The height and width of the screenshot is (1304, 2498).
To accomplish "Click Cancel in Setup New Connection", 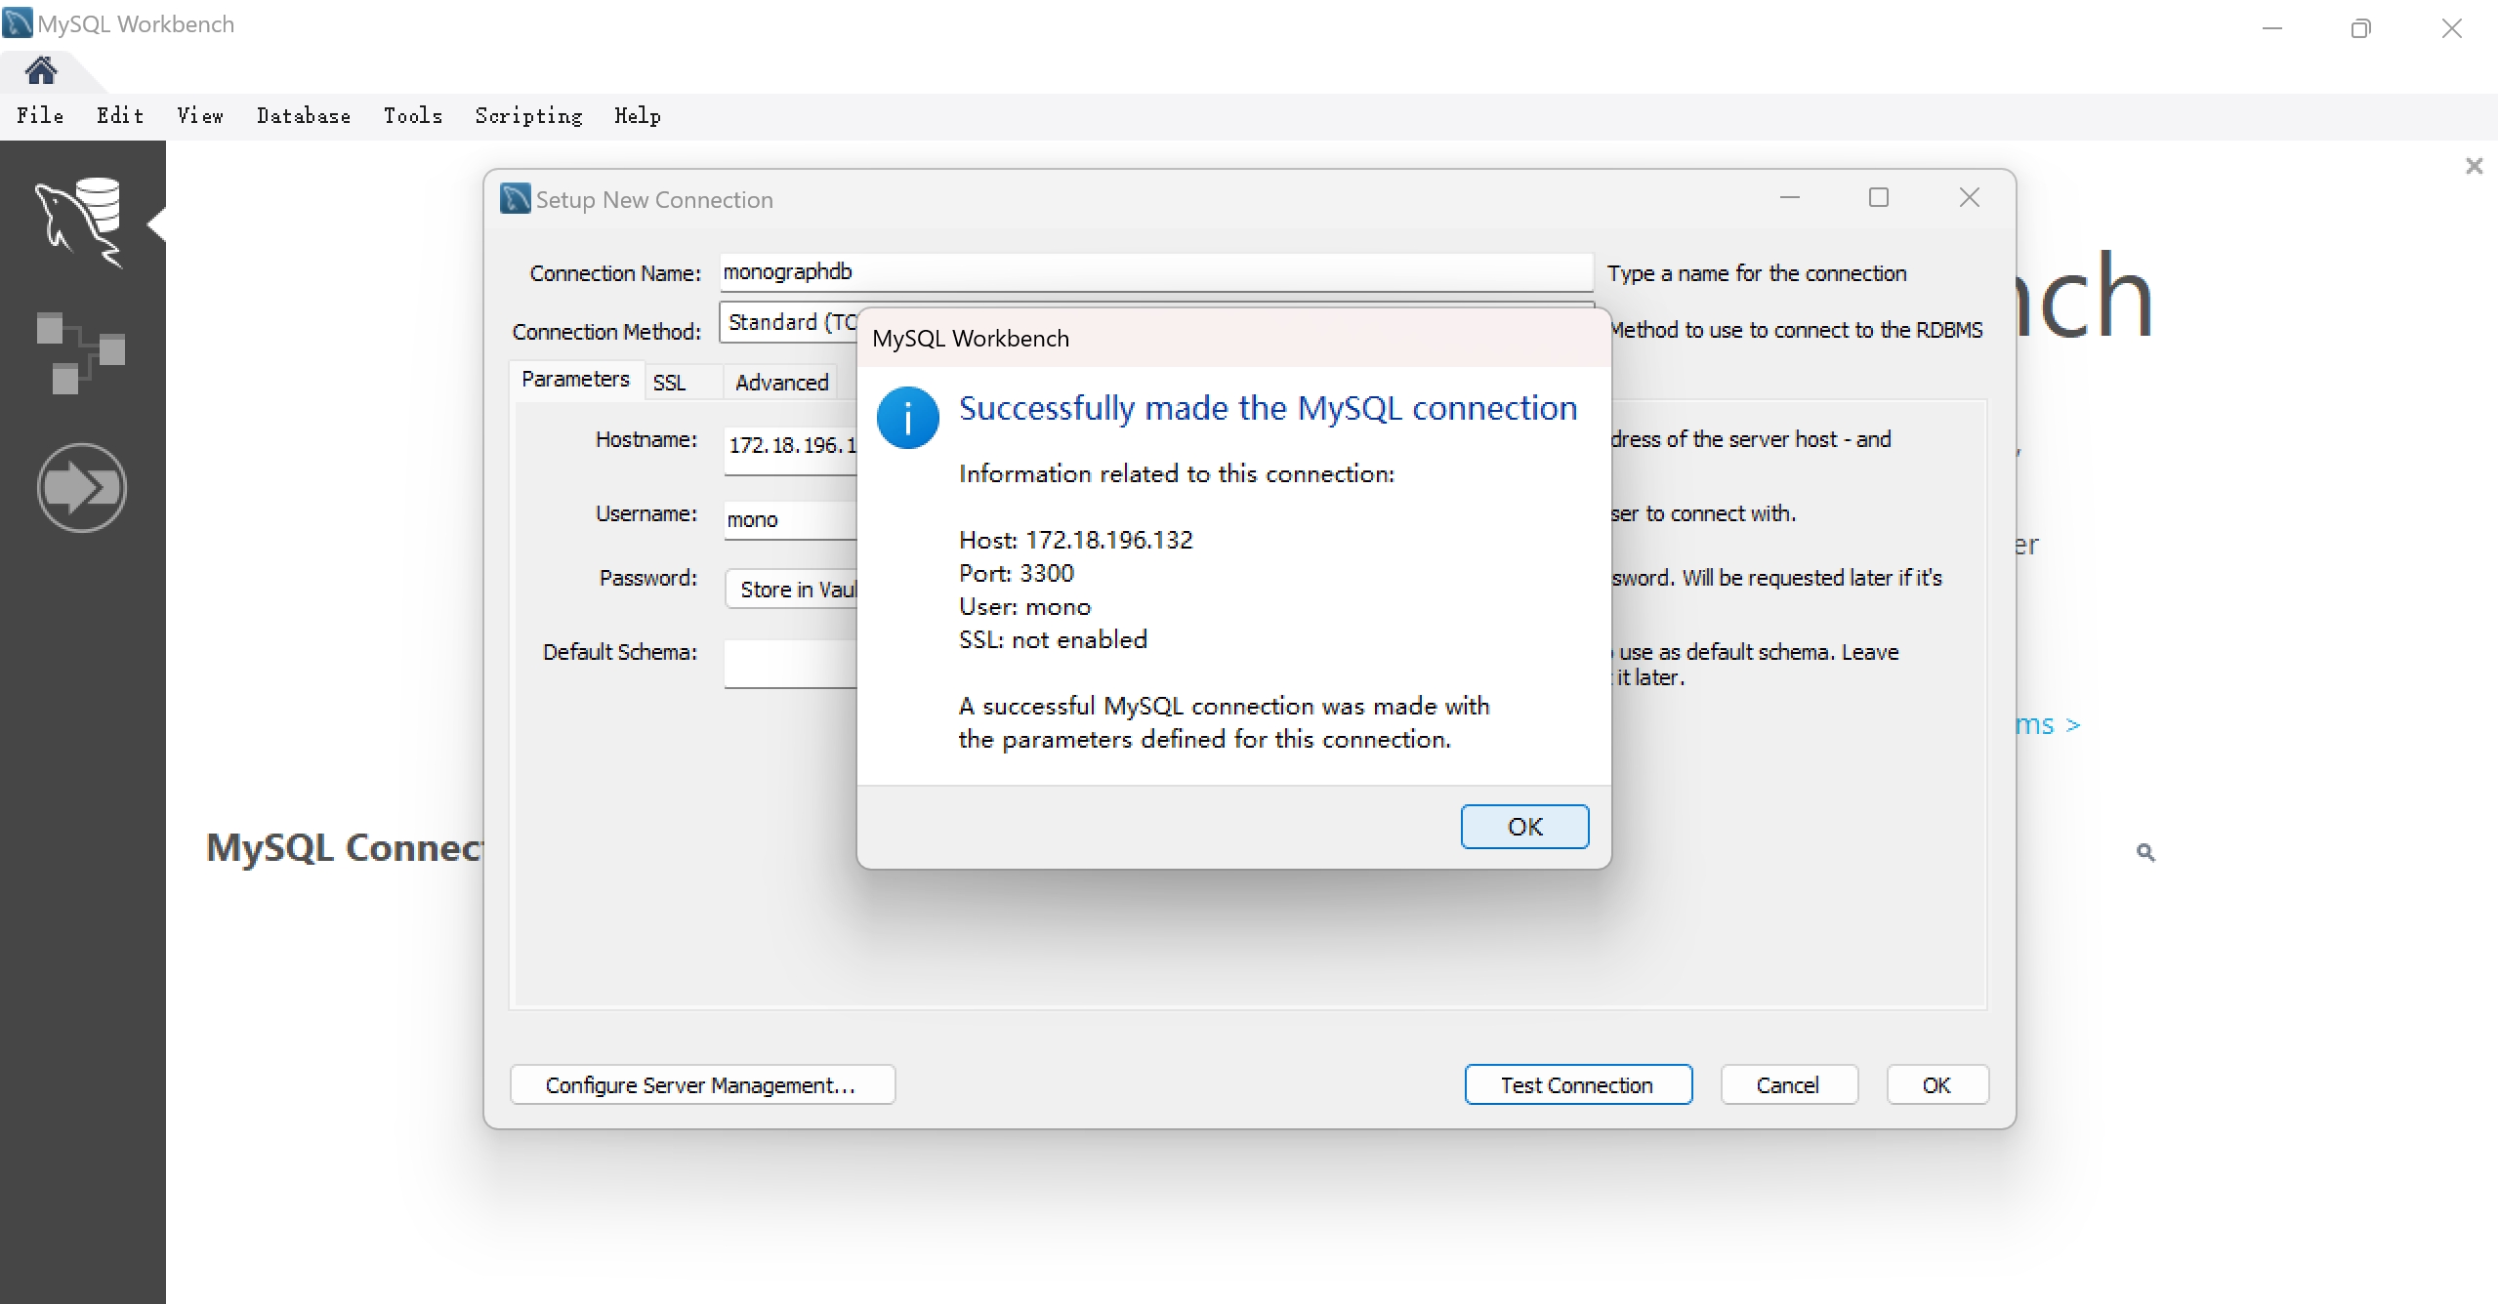I will 1788,1084.
